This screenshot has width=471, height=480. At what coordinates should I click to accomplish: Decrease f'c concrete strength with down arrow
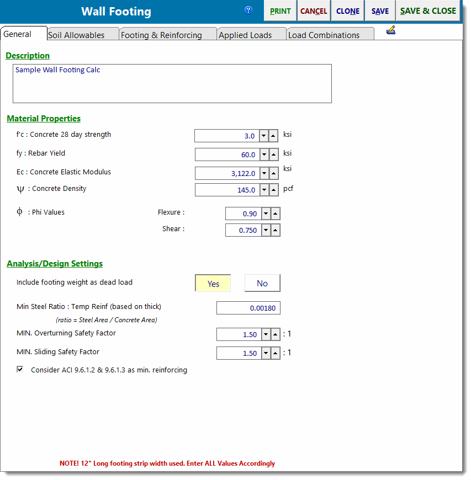(x=264, y=136)
